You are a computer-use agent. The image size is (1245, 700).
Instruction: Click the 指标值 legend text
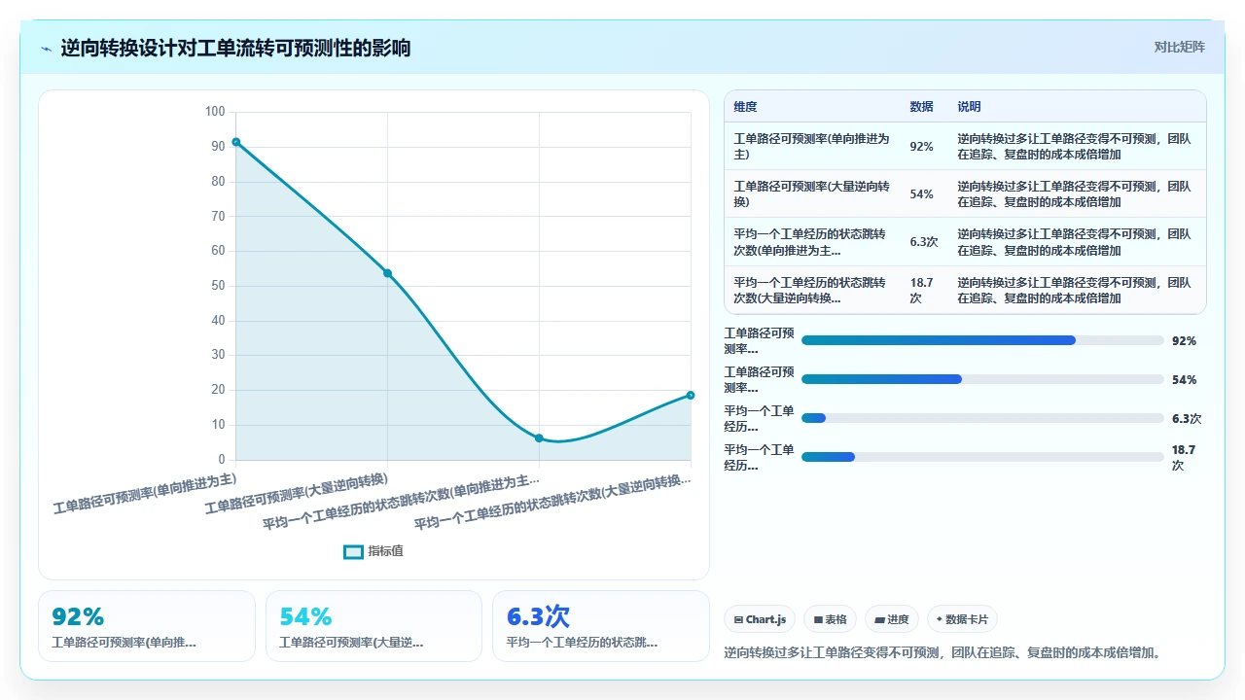385,551
